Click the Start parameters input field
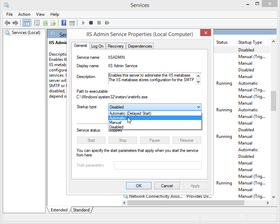The height and width of the screenshot is (224, 280). 158,165
